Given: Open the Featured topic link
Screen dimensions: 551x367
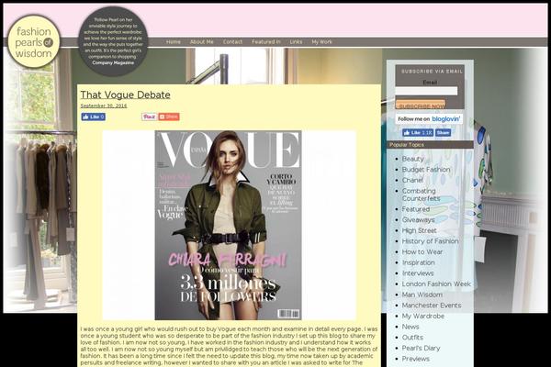Looking at the screenshot, I should (x=416, y=209).
